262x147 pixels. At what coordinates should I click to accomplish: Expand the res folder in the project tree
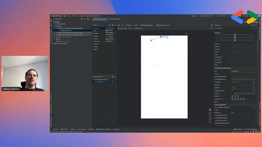[x=55, y=39]
